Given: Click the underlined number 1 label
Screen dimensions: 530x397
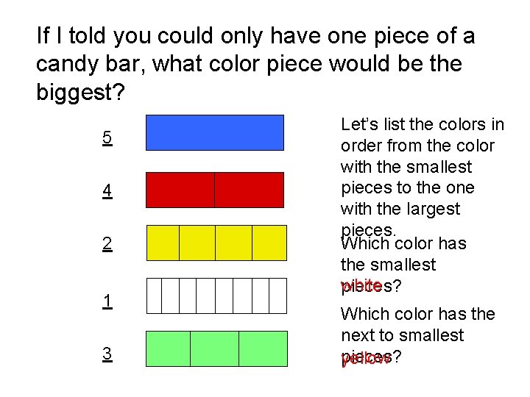Looking at the screenshot, I should (x=107, y=301).
